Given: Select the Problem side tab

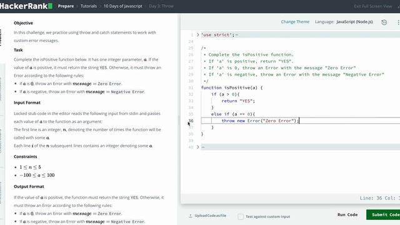Looking at the screenshot, I should (x=1, y=37).
